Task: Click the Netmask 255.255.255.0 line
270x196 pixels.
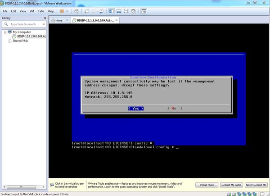Action: tap(108, 97)
